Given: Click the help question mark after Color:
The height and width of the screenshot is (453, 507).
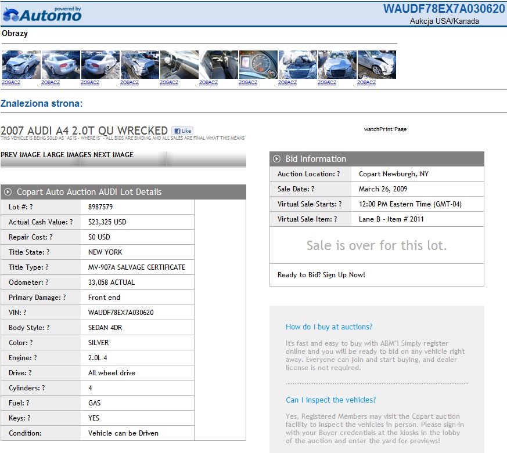Looking at the screenshot, I should click(31, 343).
